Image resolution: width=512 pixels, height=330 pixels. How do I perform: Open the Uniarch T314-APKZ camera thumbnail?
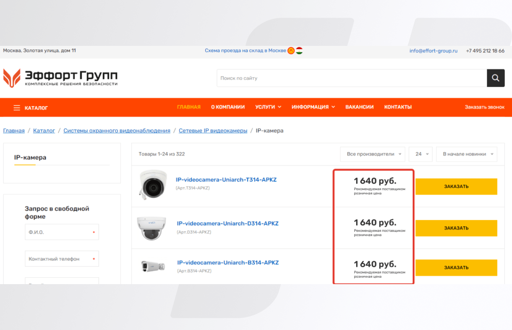tap(153, 185)
